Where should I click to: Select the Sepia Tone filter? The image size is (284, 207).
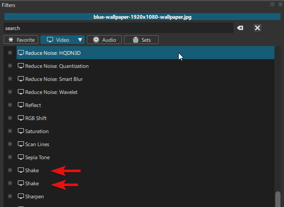coord(145,157)
